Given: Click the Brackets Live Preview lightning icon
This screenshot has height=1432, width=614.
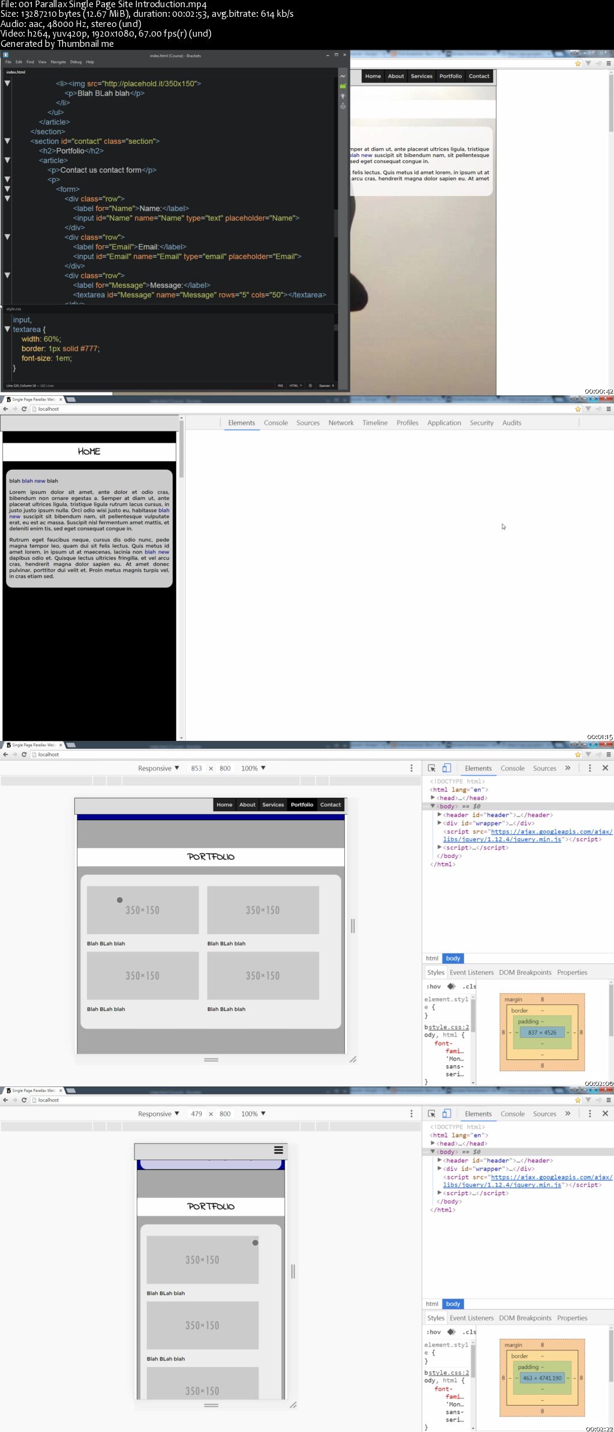Looking at the screenshot, I should click(343, 76).
